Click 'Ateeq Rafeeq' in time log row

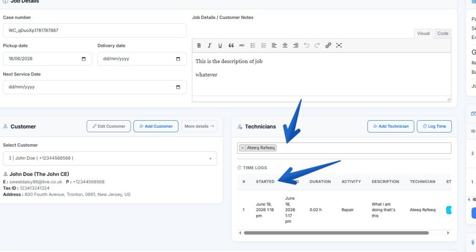[422, 210]
